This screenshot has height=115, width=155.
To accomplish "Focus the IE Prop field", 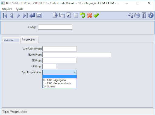I will [x=60, y=61].
